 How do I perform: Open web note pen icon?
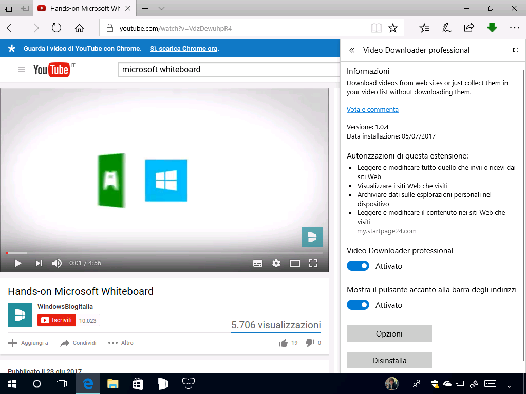[446, 28]
